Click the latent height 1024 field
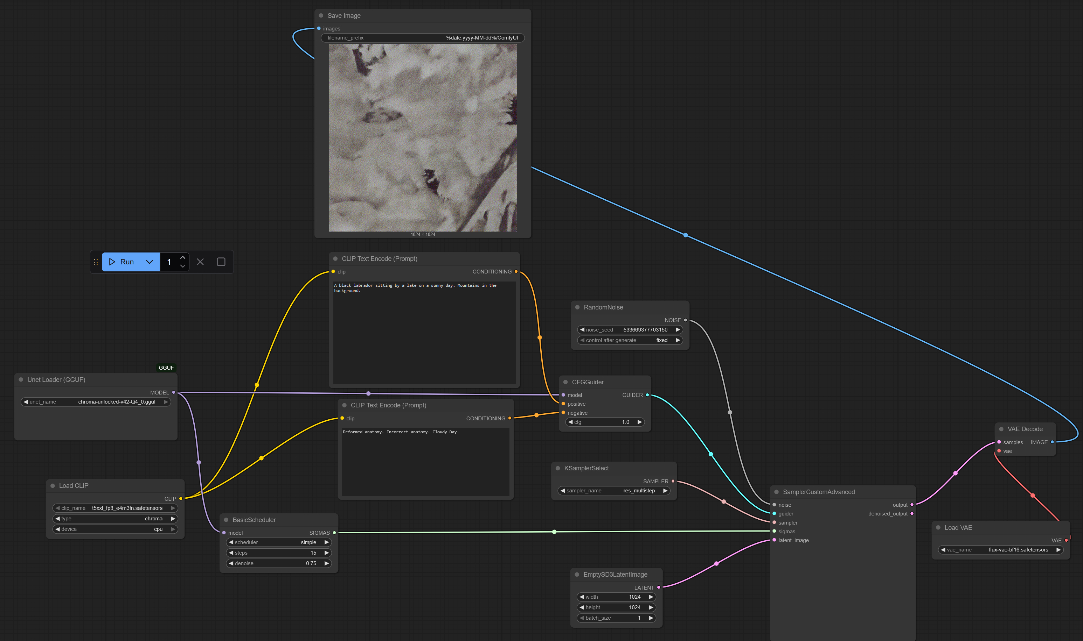This screenshot has width=1083, height=641. [x=616, y=607]
